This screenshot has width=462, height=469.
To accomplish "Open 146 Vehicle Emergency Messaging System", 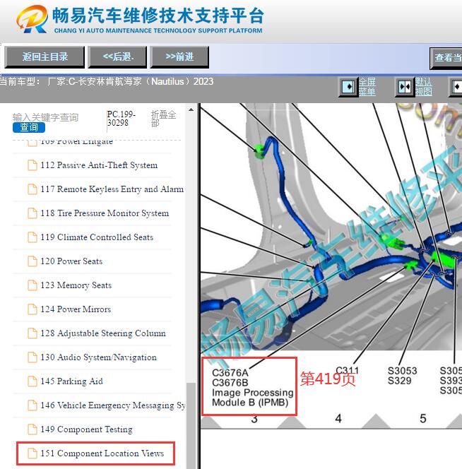I will (x=113, y=405).
